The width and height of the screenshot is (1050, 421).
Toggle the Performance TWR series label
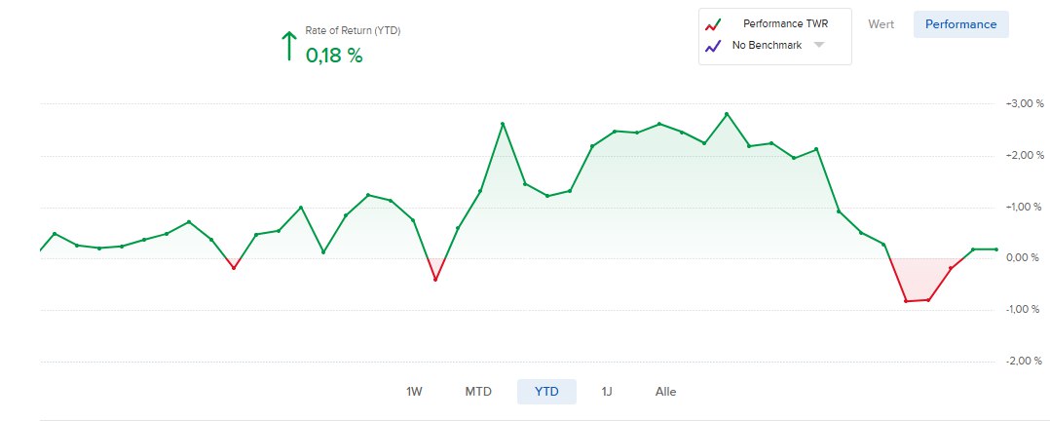[x=785, y=24]
